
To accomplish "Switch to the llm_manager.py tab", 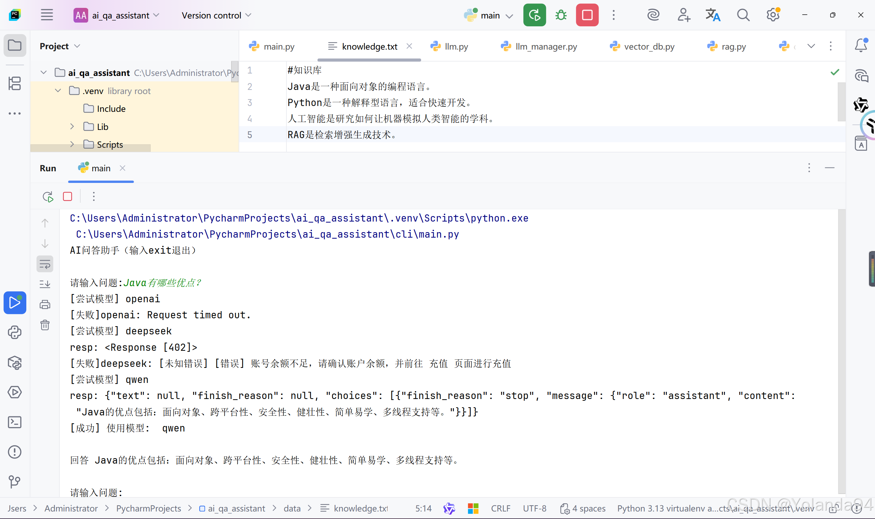I will [x=546, y=46].
